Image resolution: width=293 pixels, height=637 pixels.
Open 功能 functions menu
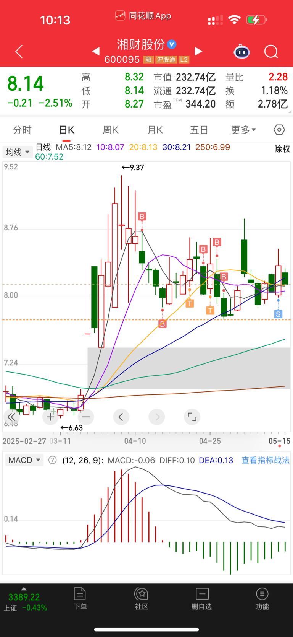(x=262, y=599)
